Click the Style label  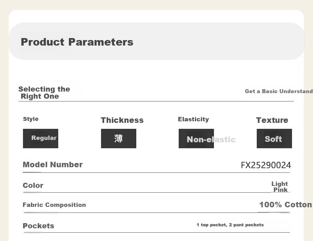click(x=31, y=119)
